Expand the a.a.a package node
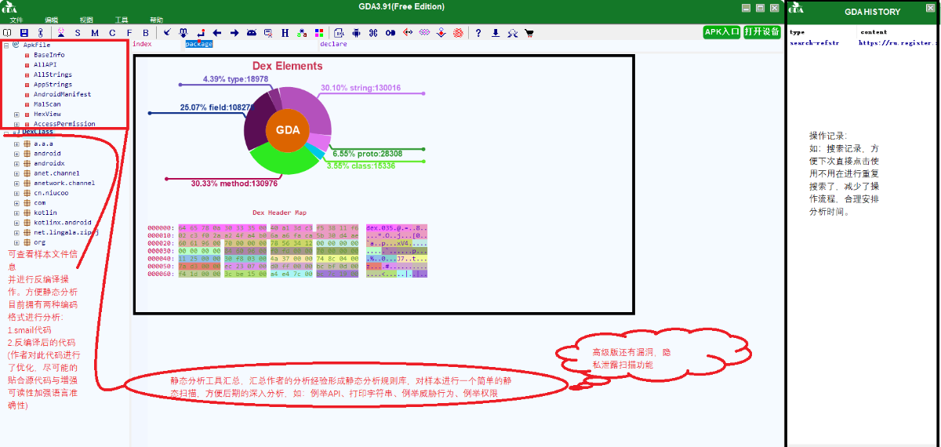Screen dimensions: 941x447 pos(16,144)
